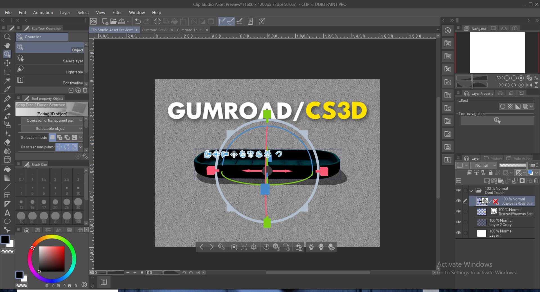
Task: Click previous arrow on object launcher
Action: pos(201,247)
